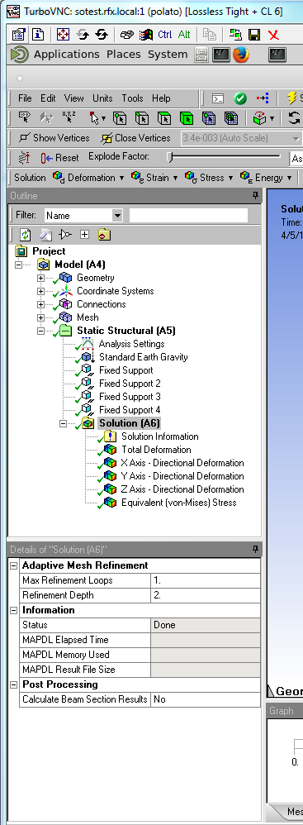Pin the Outline panel
303x825 pixels.
tap(256, 196)
